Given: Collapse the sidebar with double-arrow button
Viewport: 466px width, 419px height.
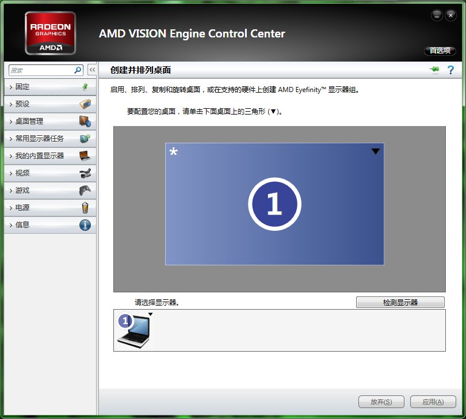Looking at the screenshot, I should tap(92, 70).
